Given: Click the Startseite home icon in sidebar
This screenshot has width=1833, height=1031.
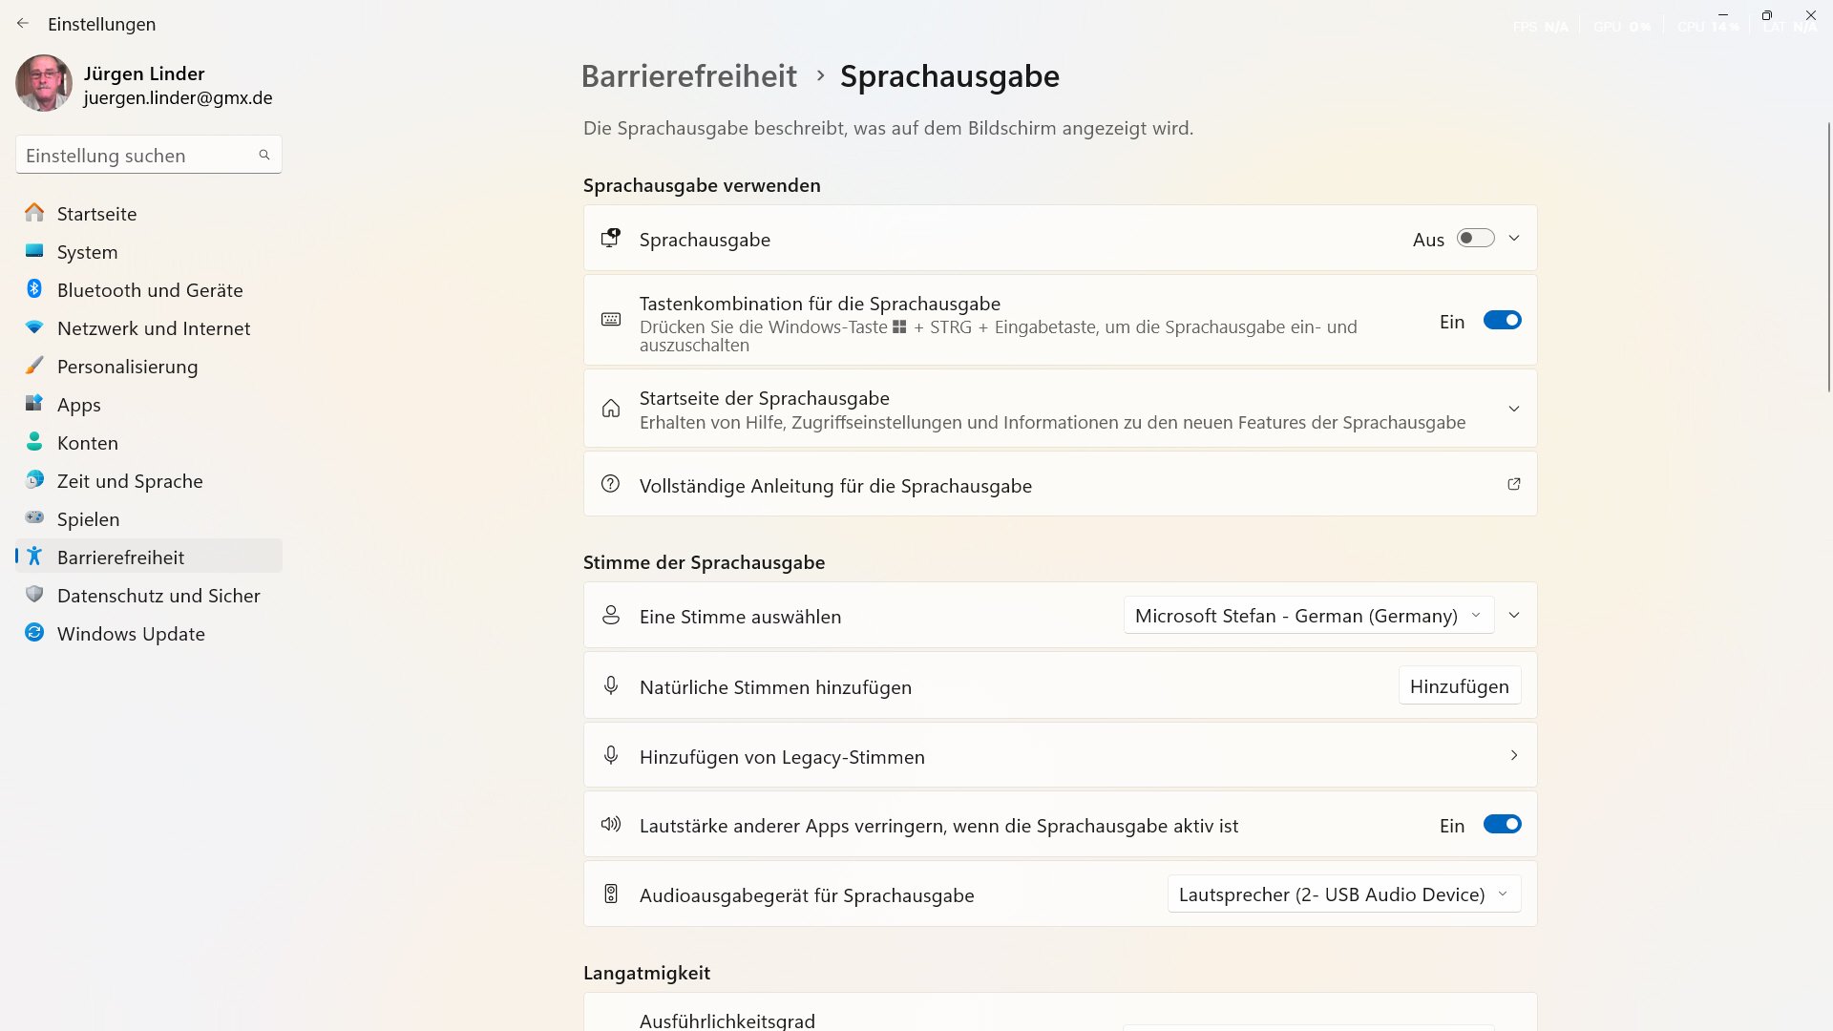Looking at the screenshot, I should [x=34, y=213].
